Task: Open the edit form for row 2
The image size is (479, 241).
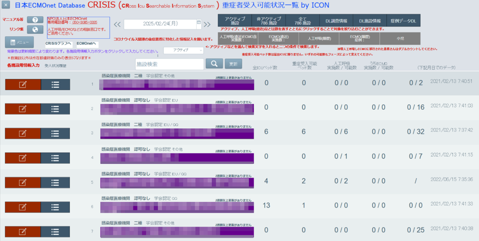Action: pos(23,109)
